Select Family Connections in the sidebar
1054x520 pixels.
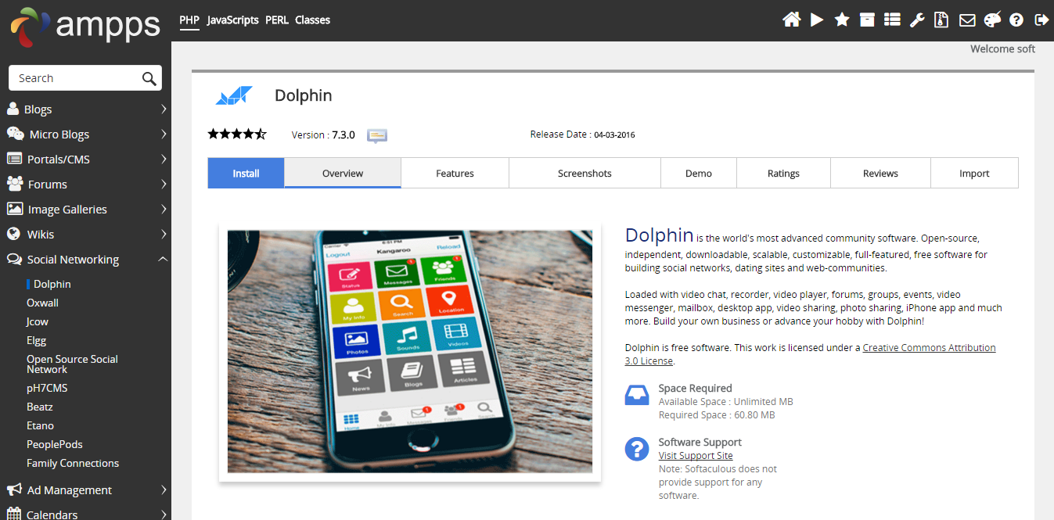pyautogui.click(x=73, y=463)
